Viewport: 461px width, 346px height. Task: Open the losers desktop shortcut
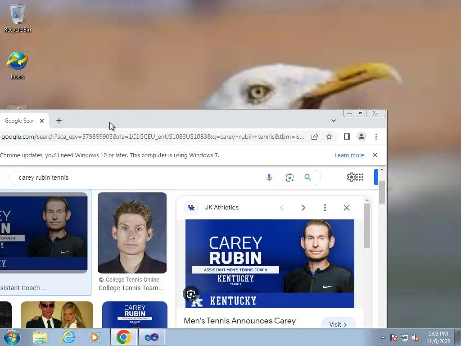coord(18,65)
